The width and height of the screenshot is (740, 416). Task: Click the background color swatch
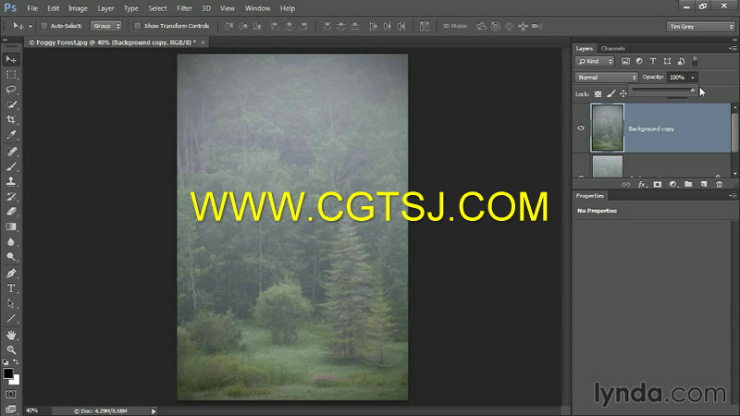pos(16,380)
